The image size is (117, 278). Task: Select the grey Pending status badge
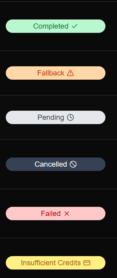click(x=55, y=117)
